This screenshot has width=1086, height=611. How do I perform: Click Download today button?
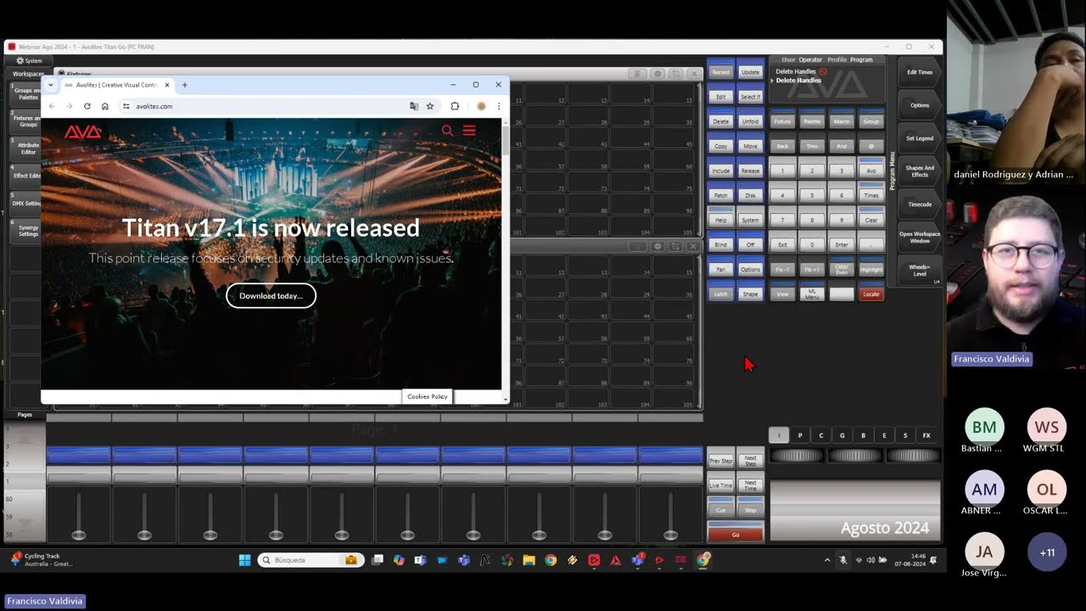(271, 295)
